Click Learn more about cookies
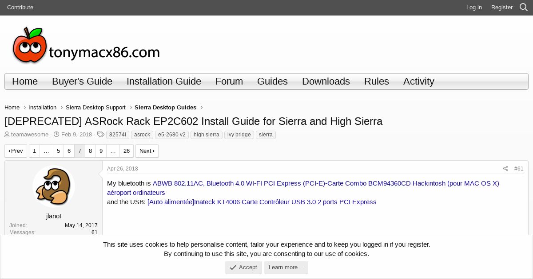 286,267
